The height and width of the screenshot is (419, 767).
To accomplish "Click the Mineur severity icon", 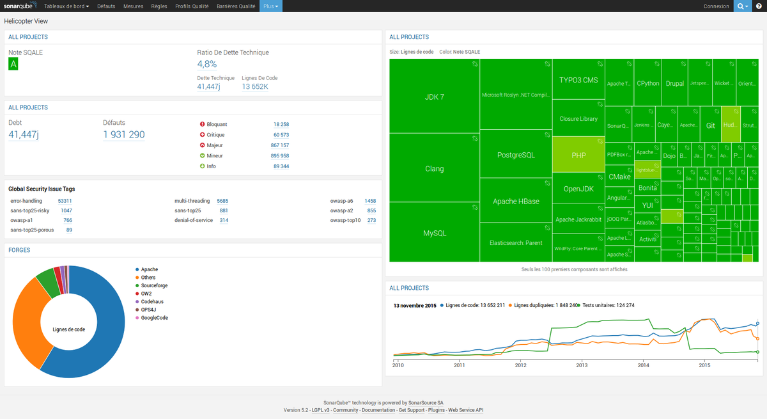I will (x=202, y=155).
